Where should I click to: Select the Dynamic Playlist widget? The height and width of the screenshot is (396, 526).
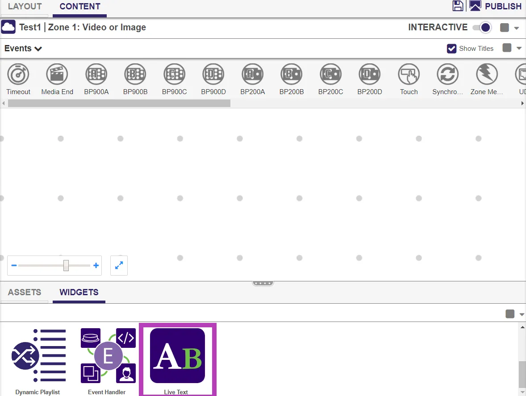click(x=38, y=356)
